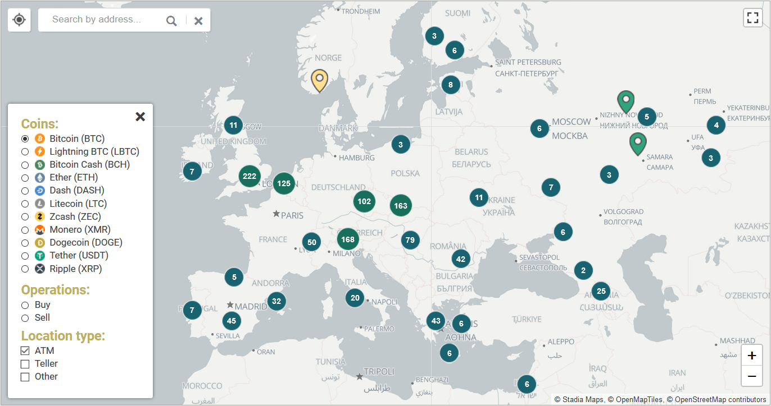Viewport: 771px width, 406px height.
Task: Open the 45 cluster near Sevilla
Action: [x=231, y=321]
